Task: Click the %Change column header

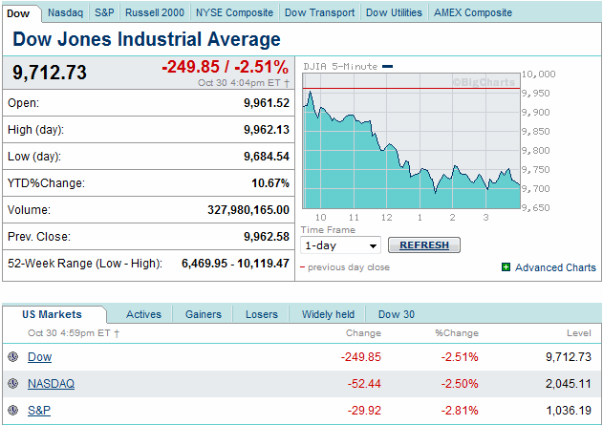Action: 457,332
